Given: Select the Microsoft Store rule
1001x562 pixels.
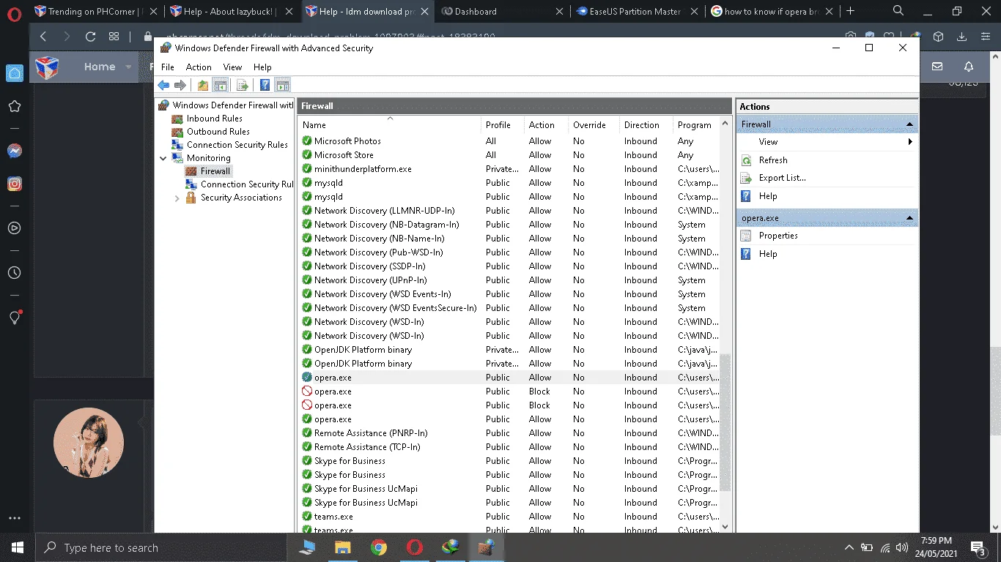Looking at the screenshot, I should (x=344, y=155).
